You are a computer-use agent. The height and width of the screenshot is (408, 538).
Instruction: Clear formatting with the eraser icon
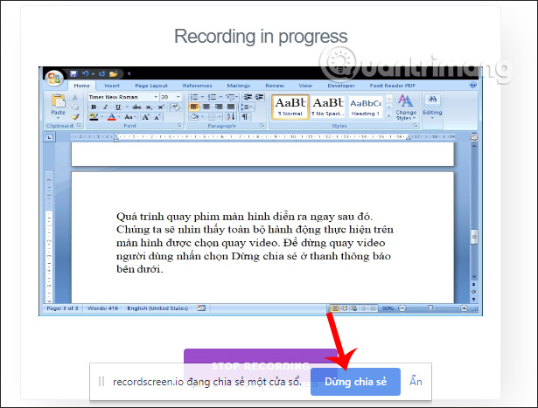point(176,107)
